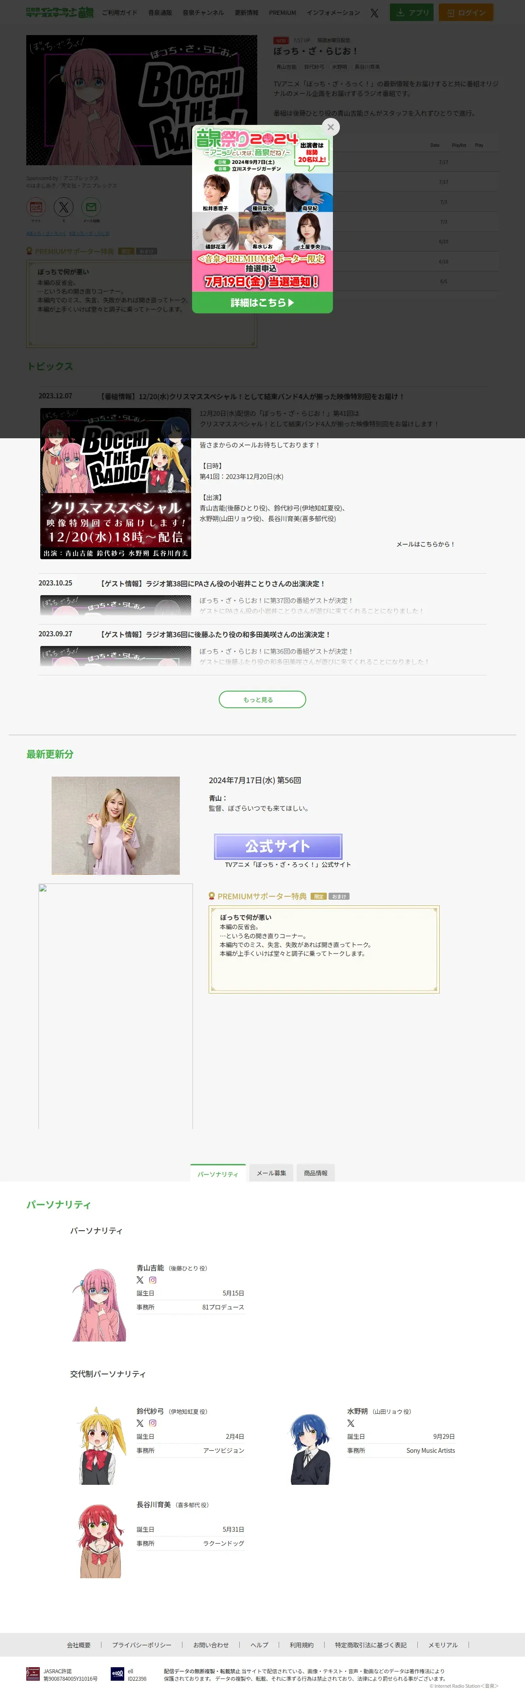Click the 青山吉能 tag under the title

(286, 67)
